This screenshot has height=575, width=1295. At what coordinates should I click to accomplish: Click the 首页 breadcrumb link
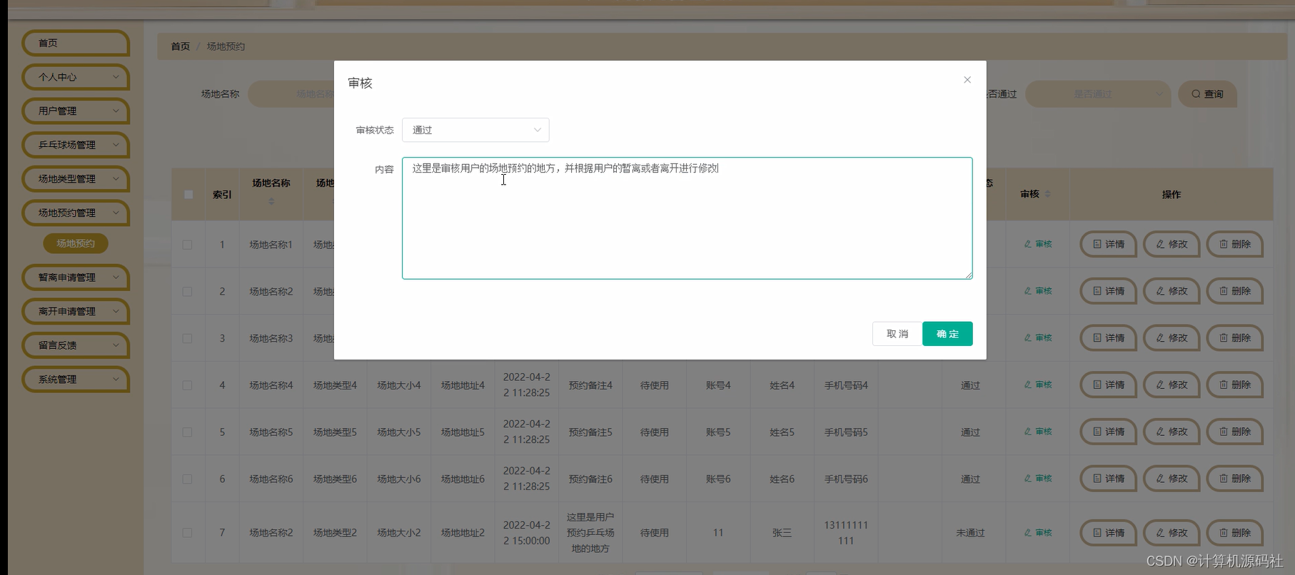pyautogui.click(x=181, y=46)
